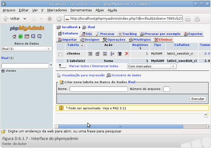Expand the forward history dropdown arrow
This screenshot has width=211, height=148.
click(x=41, y=19)
